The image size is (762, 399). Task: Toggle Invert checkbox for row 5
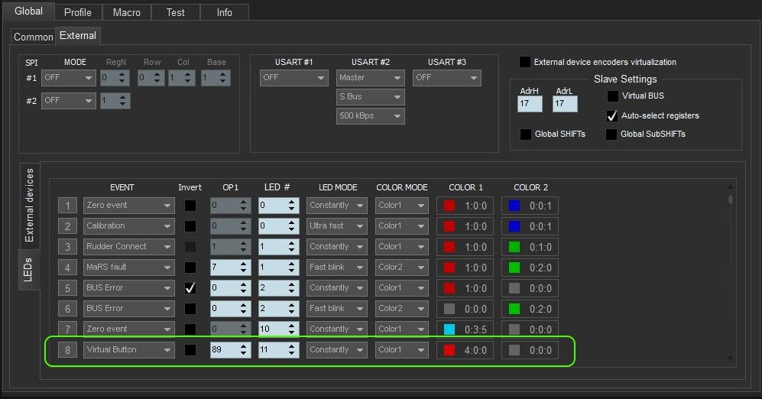click(x=190, y=288)
